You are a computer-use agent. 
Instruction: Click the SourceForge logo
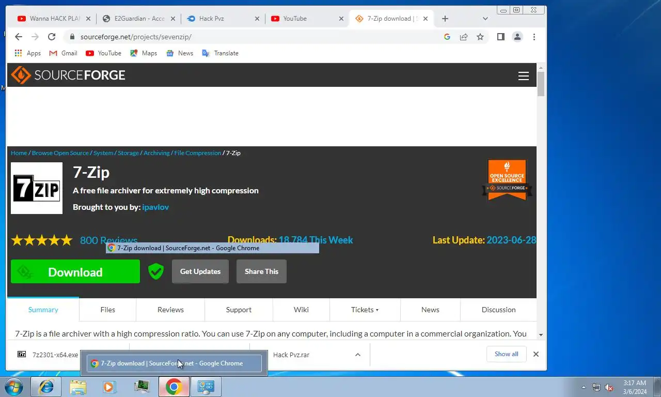[68, 75]
